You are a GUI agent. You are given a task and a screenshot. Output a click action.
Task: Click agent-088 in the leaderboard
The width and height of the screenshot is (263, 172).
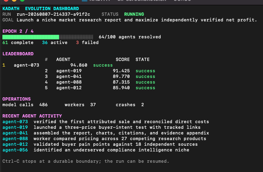[x=69, y=82]
